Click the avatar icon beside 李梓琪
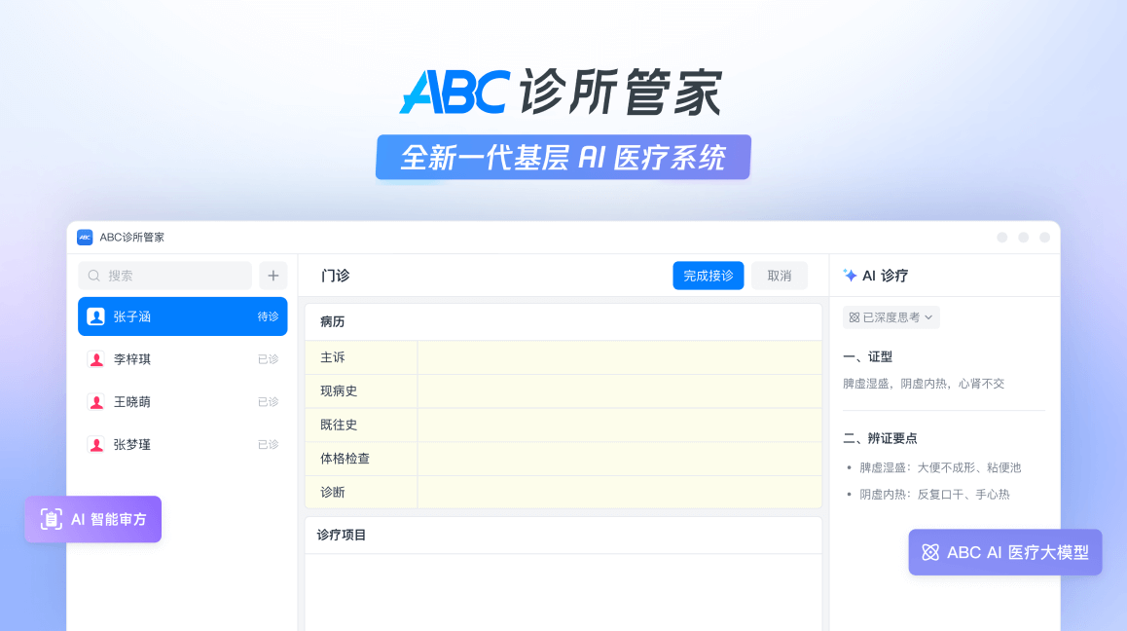Image resolution: width=1127 pixels, height=631 pixels. pos(95,359)
